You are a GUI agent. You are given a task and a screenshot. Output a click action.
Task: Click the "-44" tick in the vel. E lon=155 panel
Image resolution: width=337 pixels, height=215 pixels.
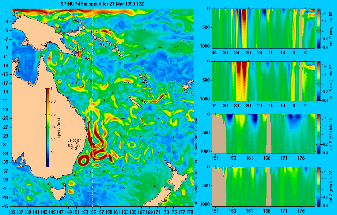point(214,53)
